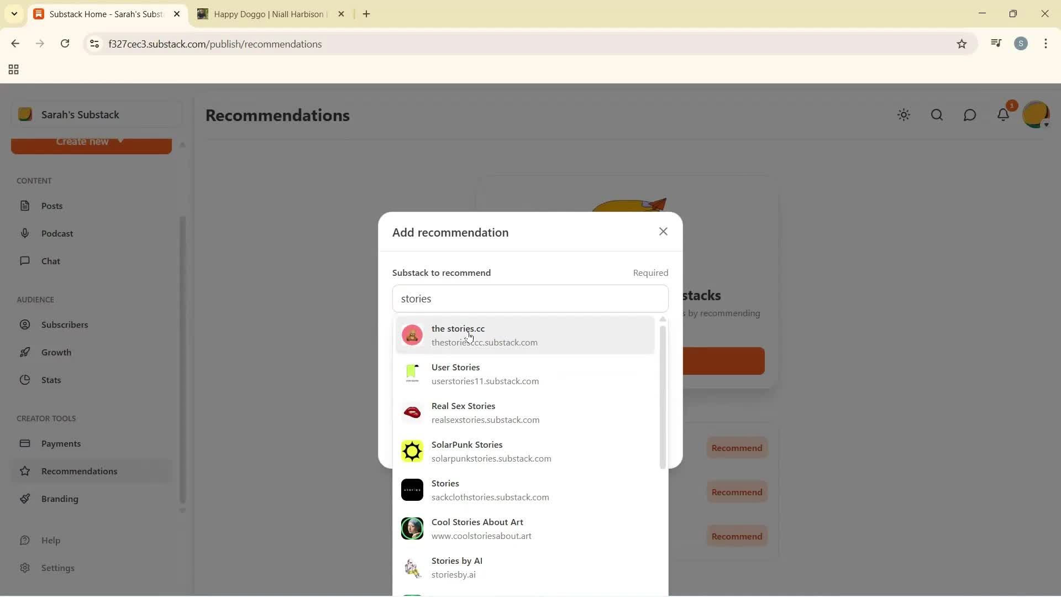Open the Growth page
Image resolution: width=1061 pixels, height=597 pixels.
(x=57, y=352)
